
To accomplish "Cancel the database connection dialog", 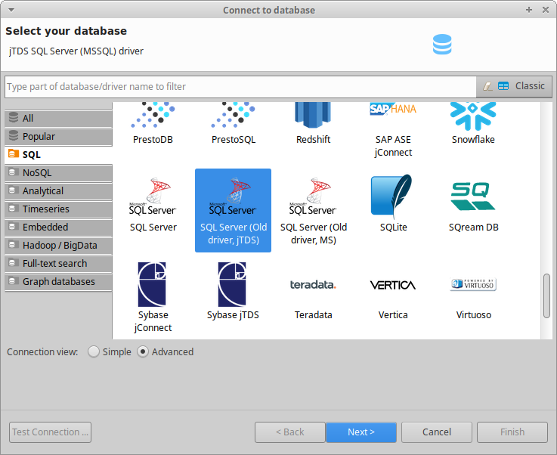I will [x=437, y=432].
